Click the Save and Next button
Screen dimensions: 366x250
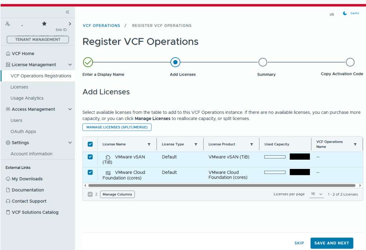pyautogui.click(x=332, y=243)
